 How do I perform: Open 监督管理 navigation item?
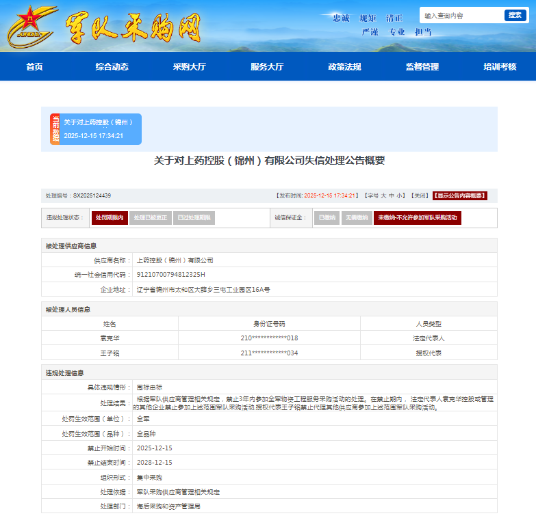(x=422, y=66)
